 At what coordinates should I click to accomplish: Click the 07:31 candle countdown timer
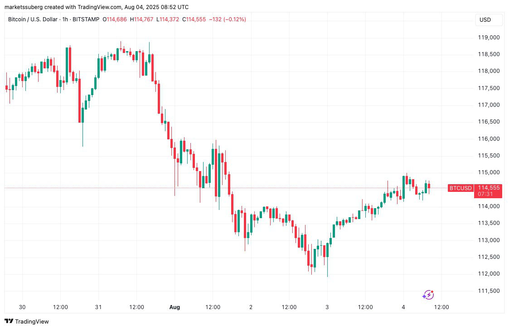pyautogui.click(x=483, y=194)
